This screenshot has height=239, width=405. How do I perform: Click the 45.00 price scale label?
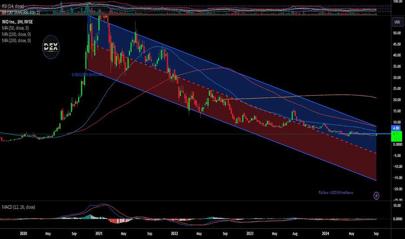pyautogui.click(x=397, y=44)
